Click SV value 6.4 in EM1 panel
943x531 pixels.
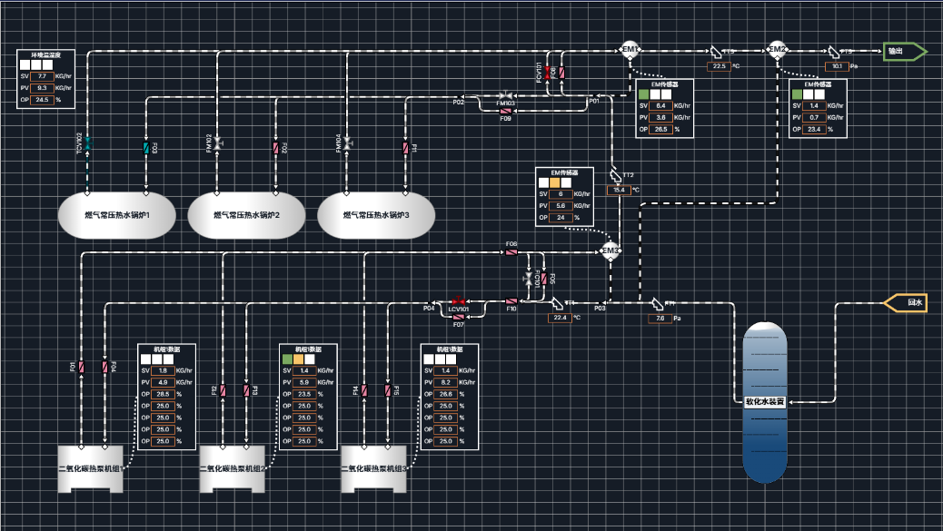click(x=661, y=105)
